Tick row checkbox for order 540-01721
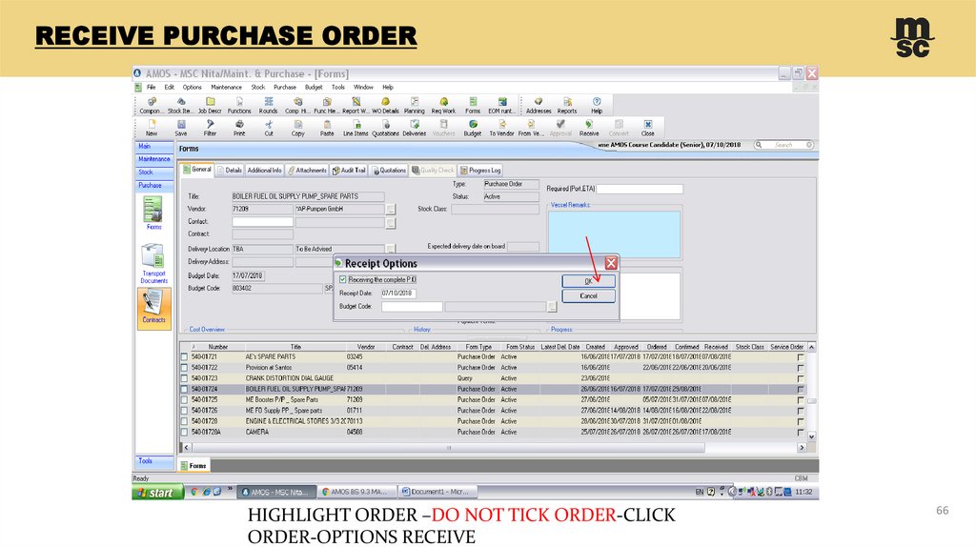 point(184,357)
